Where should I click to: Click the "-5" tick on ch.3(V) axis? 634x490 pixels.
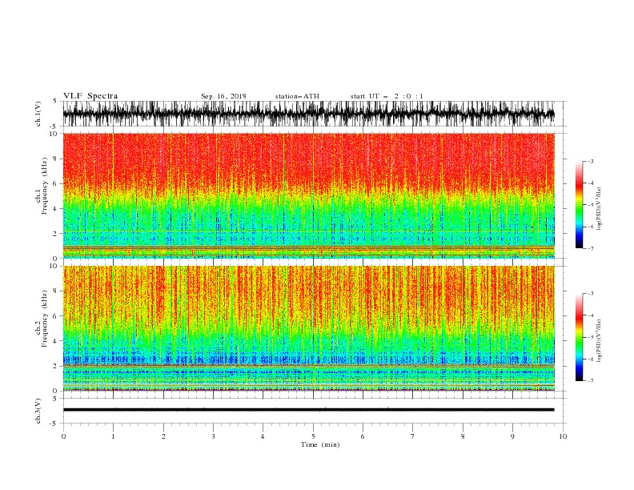(54, 424)
